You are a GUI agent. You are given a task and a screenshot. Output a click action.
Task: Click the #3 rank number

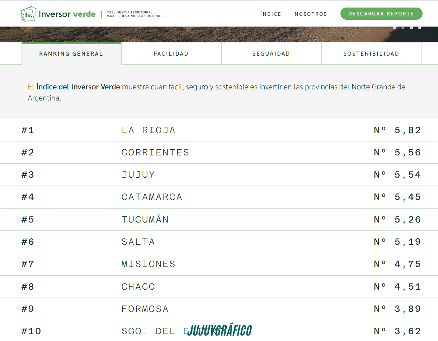28,174
